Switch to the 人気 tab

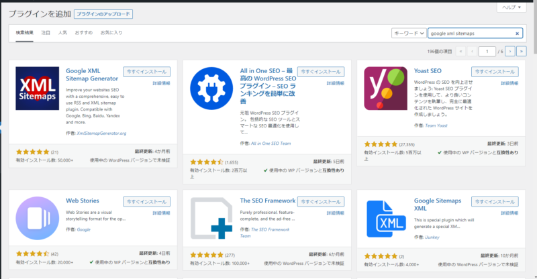(x=62, y=32)
